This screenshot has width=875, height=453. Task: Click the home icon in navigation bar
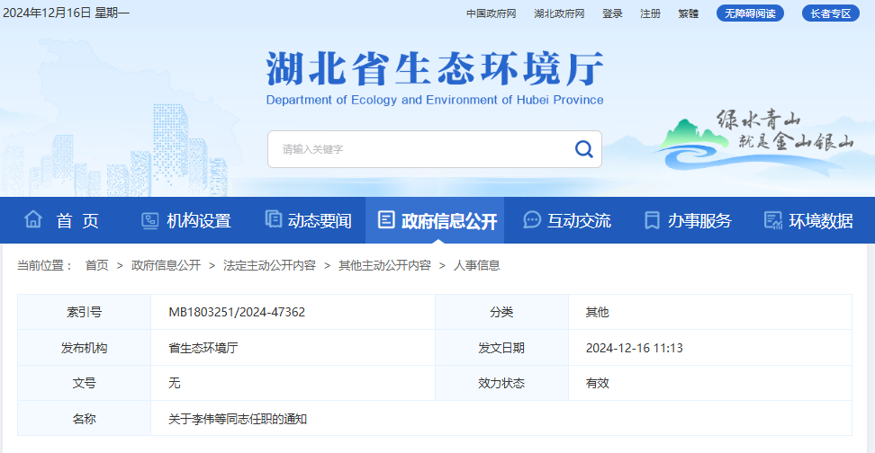[33, 220]
